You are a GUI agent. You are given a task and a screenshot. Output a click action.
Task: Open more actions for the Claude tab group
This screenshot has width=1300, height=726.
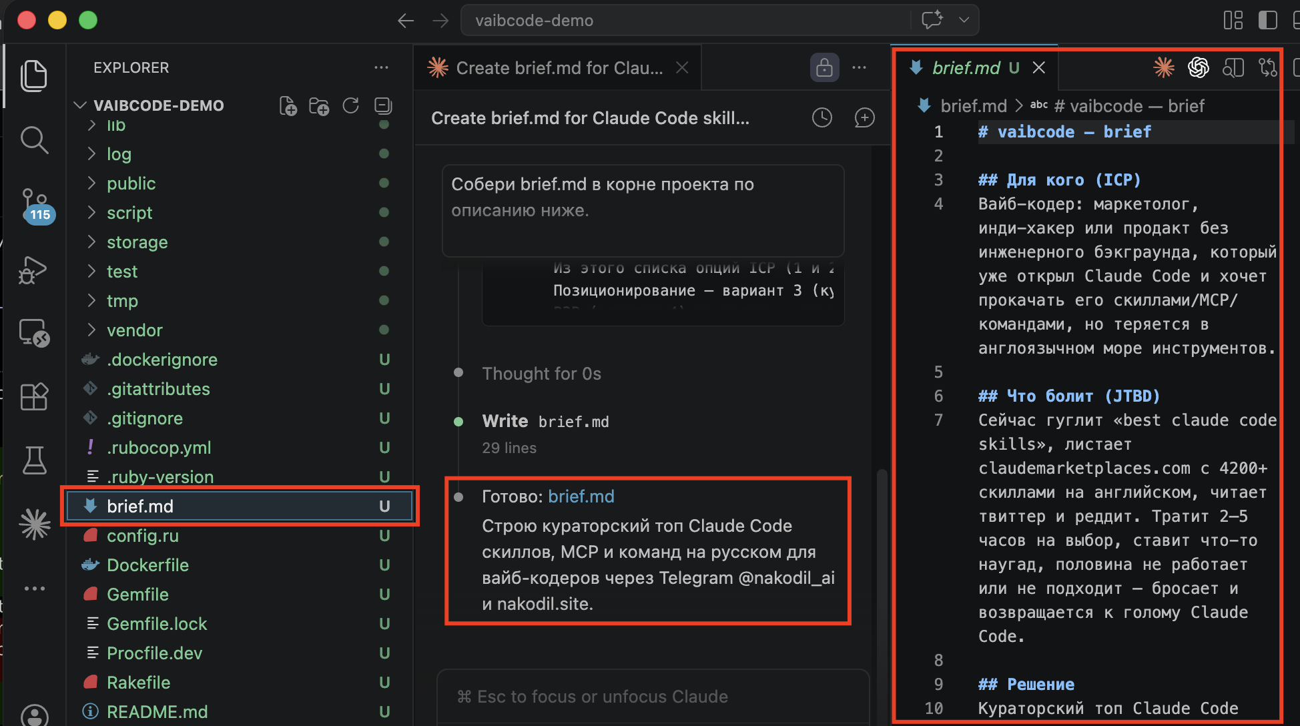[860, 67]
